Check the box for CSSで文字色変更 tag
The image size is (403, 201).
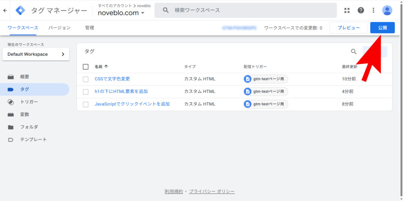coord(85,79)
